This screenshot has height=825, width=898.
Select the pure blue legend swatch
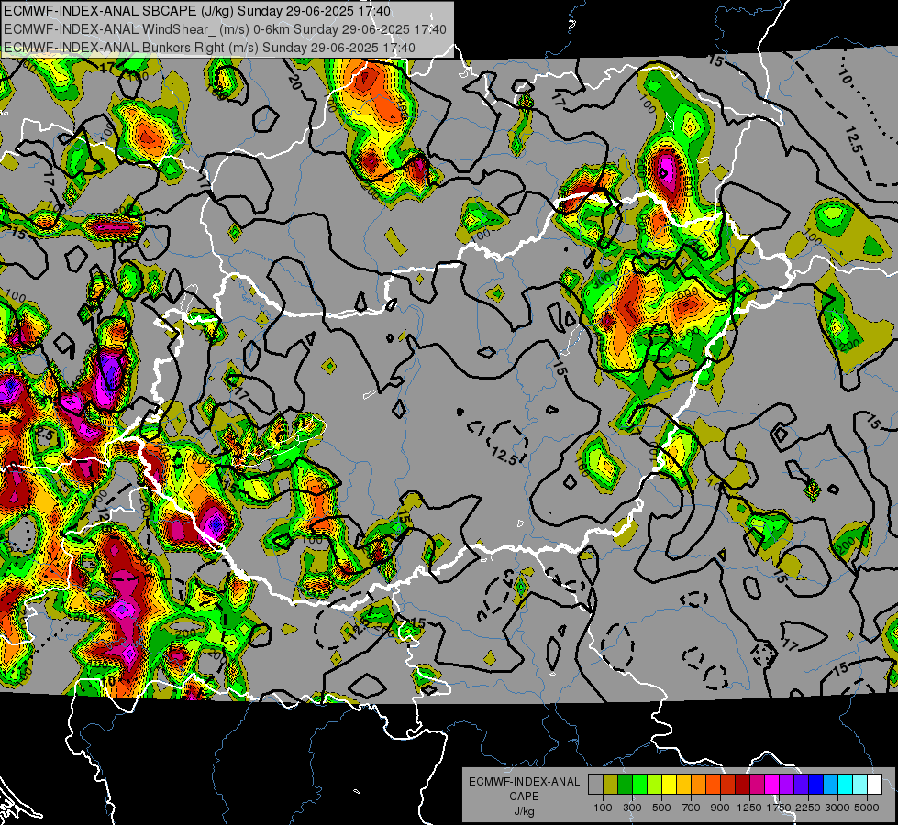(816, 785)
